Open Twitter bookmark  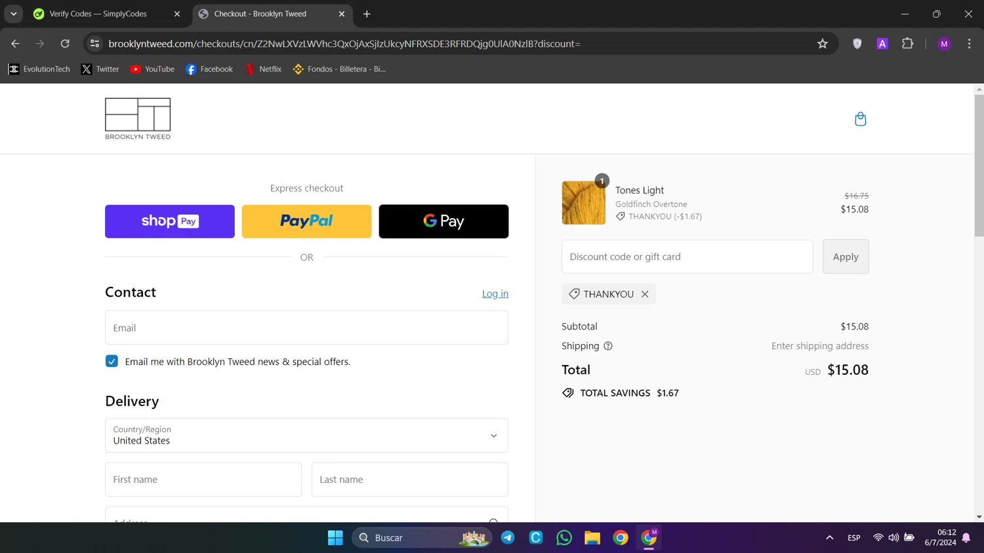pos(100,69)
